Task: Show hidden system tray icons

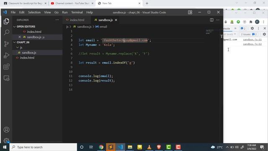Action: (227, 147)
